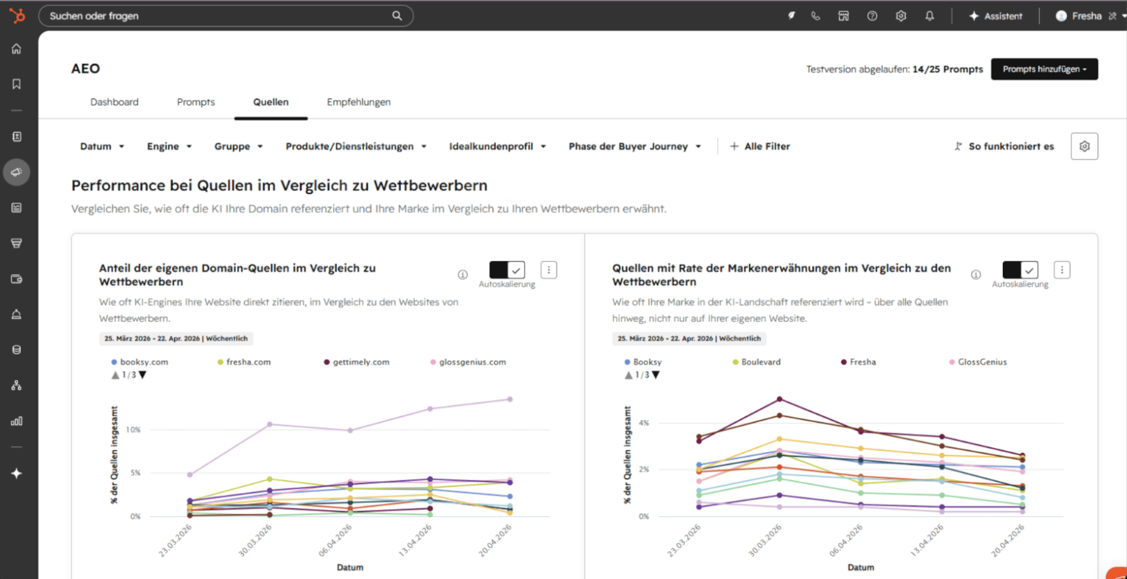Open the Gruppe filter dropdown

(239, 146)
